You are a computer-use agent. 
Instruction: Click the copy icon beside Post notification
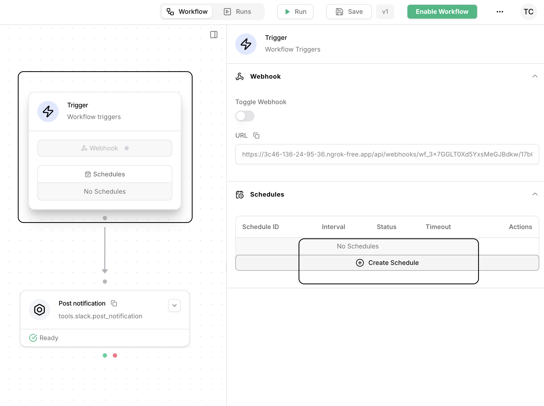[x=114, y=303]
